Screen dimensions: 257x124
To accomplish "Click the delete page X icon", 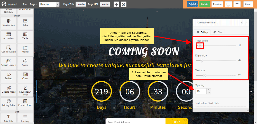I will pyautogui.click(x=124, y=4).
